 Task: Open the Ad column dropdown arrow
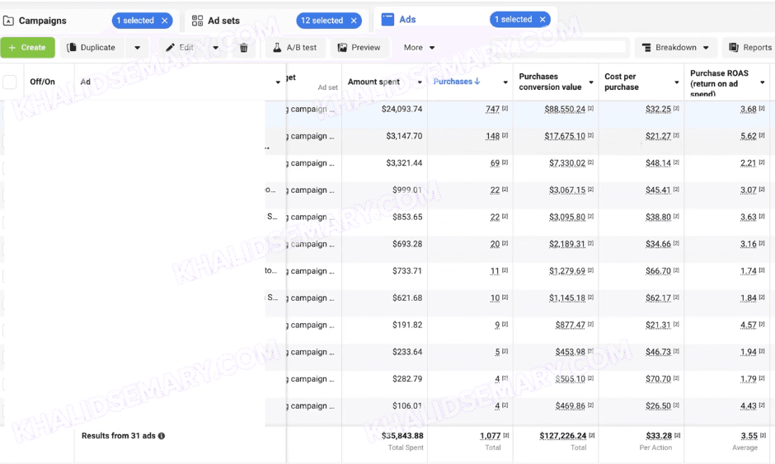click(278, 82)
